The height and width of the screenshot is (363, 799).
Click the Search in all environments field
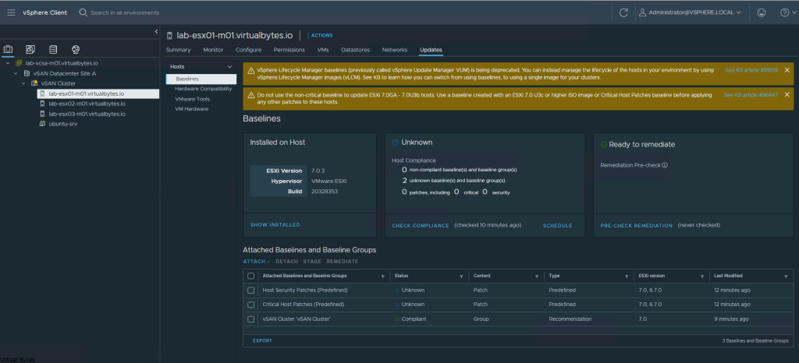125,12
